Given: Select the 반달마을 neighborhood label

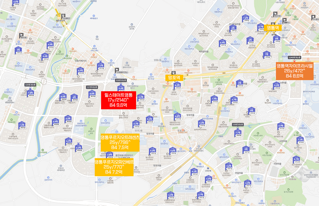Looking at the screenshot, I should coord(239,173).
